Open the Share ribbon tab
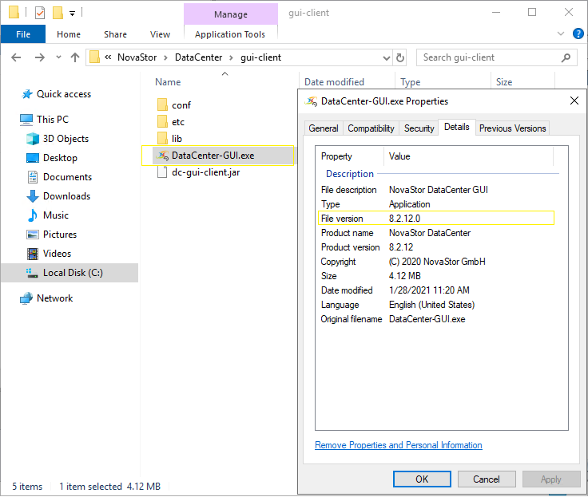588x497 pixels. coord(115,34)
